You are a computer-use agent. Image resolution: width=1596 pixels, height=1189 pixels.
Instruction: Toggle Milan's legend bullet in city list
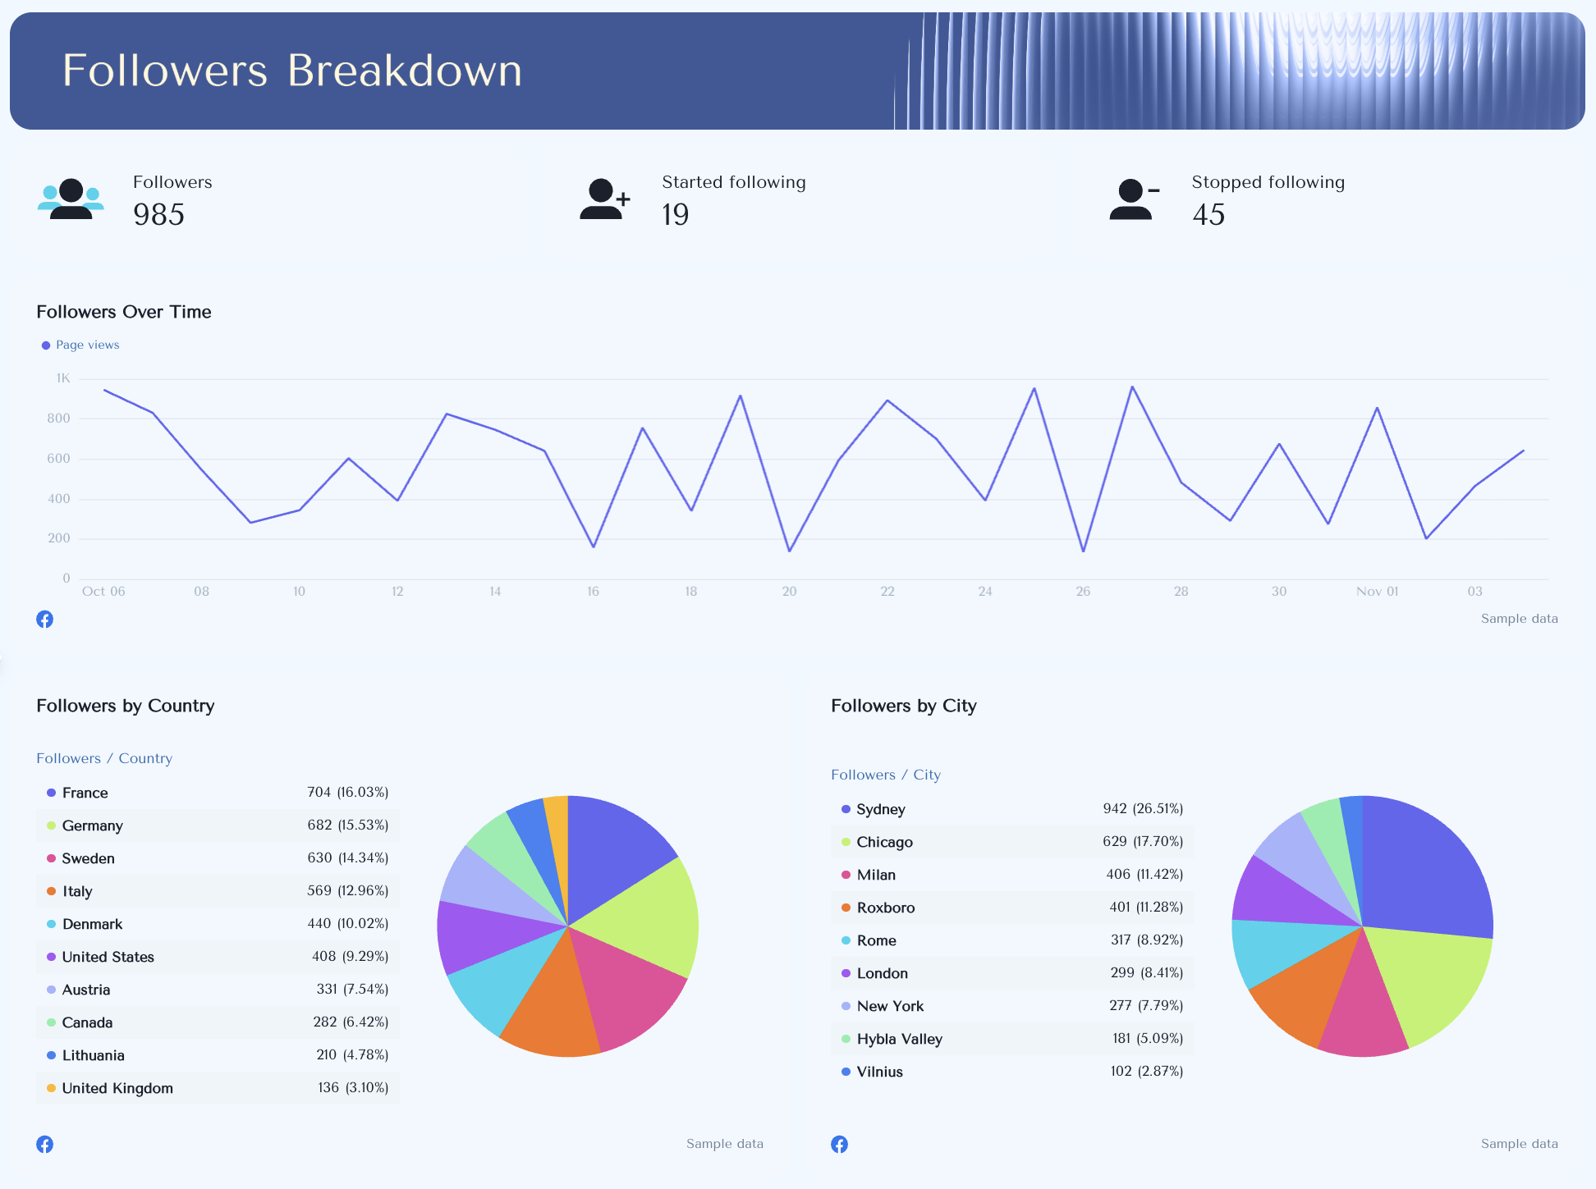[x=846, y=875]
